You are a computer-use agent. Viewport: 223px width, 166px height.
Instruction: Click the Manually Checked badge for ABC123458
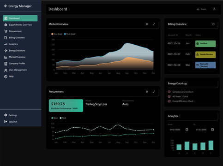(205, 65)
